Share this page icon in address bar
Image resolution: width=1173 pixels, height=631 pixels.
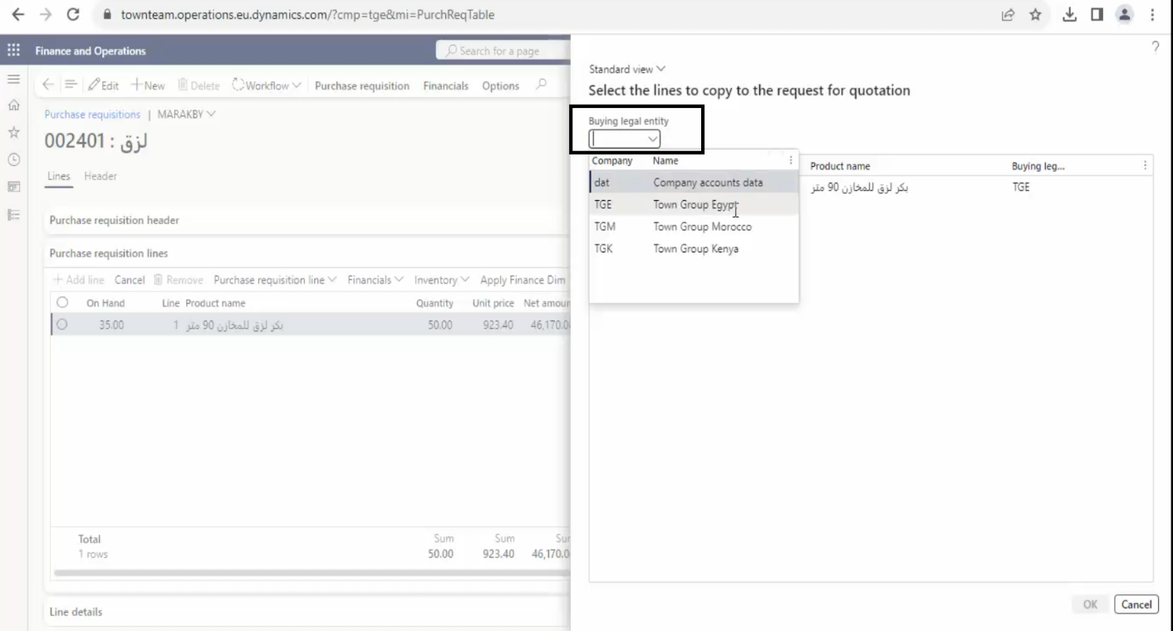point(1007,14)
